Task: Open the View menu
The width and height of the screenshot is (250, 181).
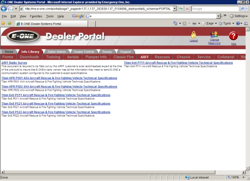Action: click(23, 16)
